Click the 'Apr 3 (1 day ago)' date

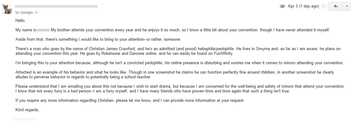tap(303, 6)
